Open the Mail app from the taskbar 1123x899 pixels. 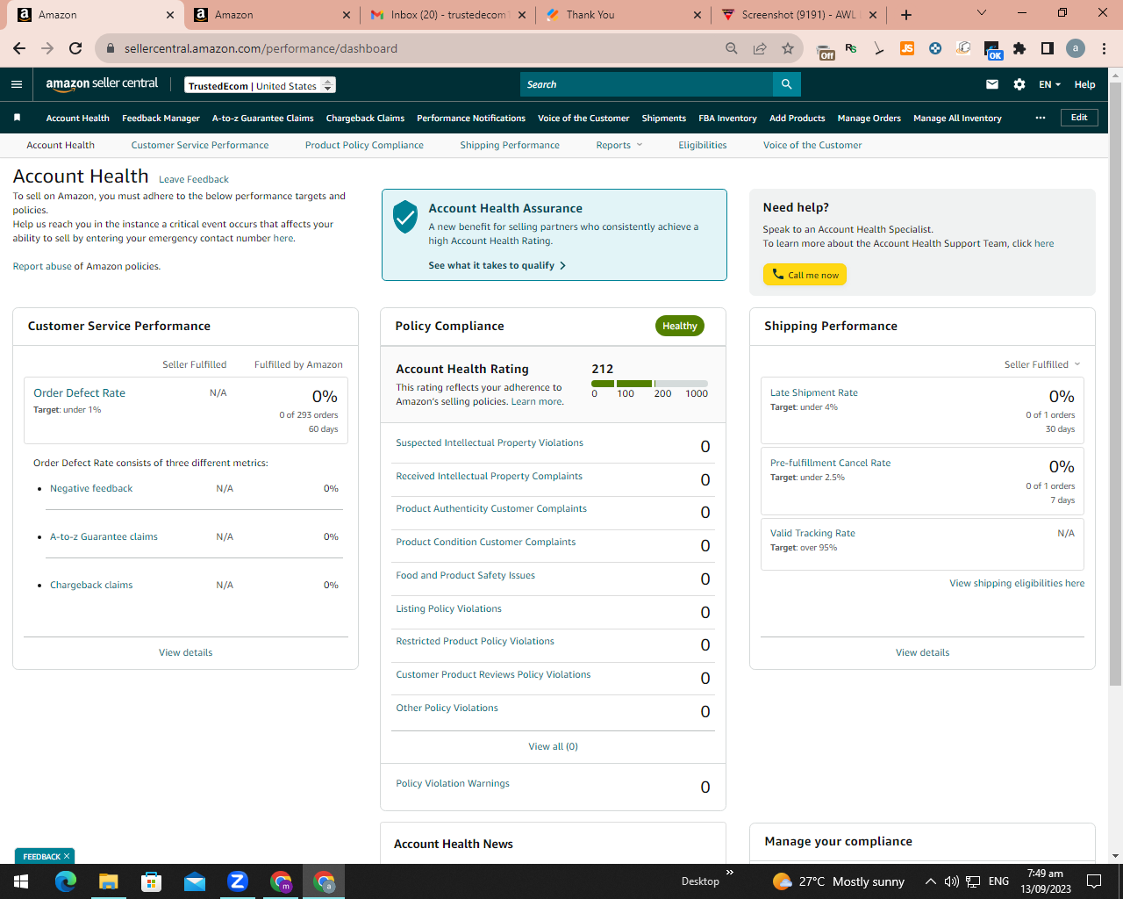[x=194, y=881]
